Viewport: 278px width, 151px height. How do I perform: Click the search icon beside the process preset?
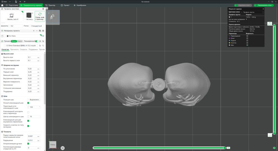[43, 45]
